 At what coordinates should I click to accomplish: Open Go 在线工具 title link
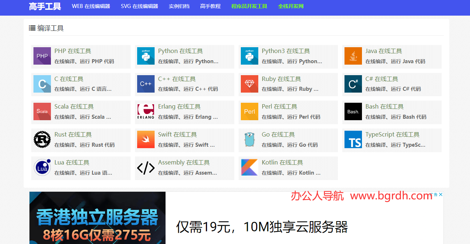click(x=278, y=135)
